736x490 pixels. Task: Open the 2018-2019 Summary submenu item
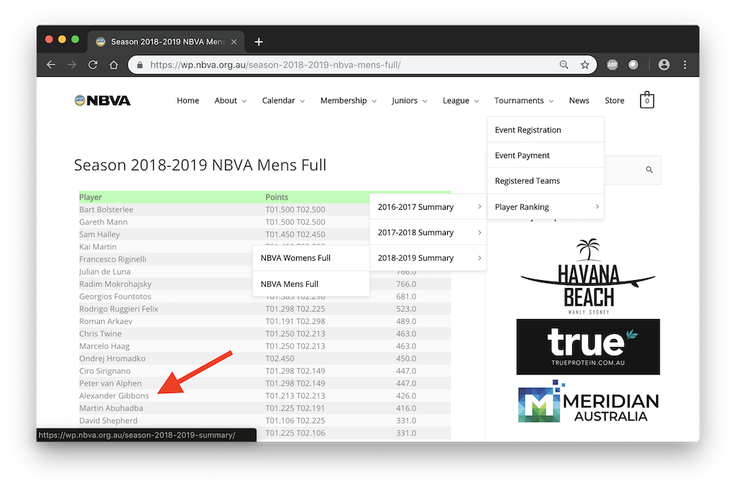(428, 258)
